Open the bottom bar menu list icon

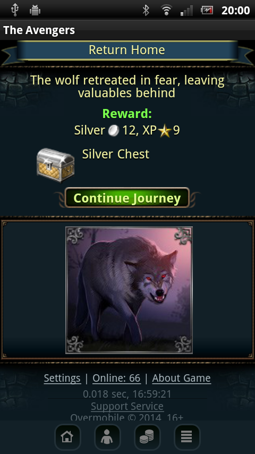[187, 437]
